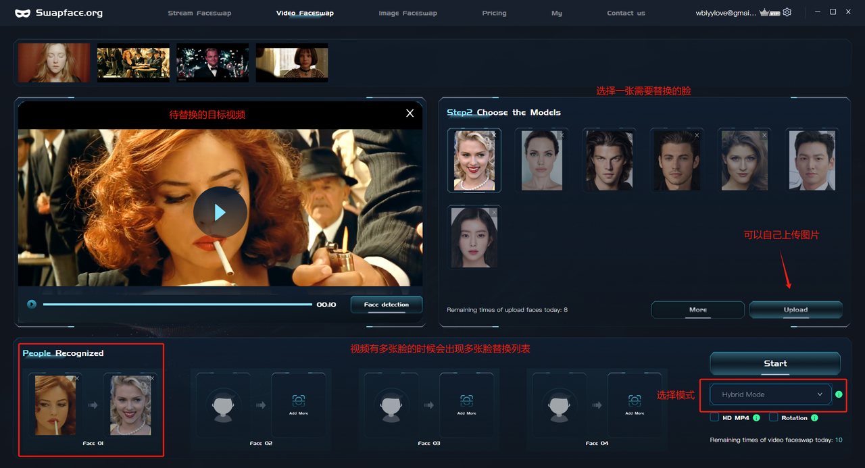Image resolution: width=865 pixels, height=468 pixels.
Task: Click the VIP crown badge
Action: tap(770, 13)
